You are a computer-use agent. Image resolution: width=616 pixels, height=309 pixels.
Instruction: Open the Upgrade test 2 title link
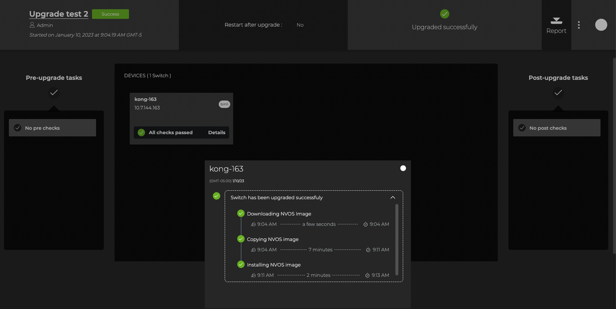click(59, 14)
